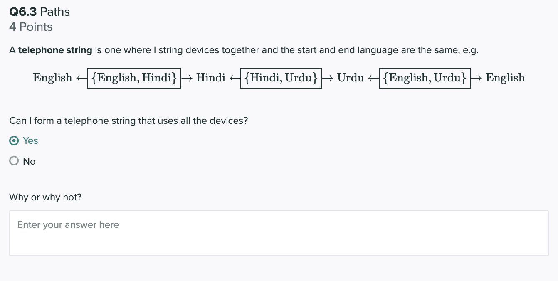Click the 'Hindi' label in the diagram
The height and width of the screenshot is (281, 558).
click(x=211, y=78)
